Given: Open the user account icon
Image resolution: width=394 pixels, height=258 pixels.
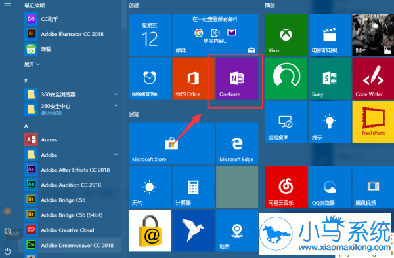Looking at the screenshot, I should (x=7, y=211).
